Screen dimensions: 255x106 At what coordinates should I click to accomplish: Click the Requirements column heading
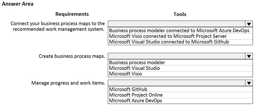click(72, 14)
